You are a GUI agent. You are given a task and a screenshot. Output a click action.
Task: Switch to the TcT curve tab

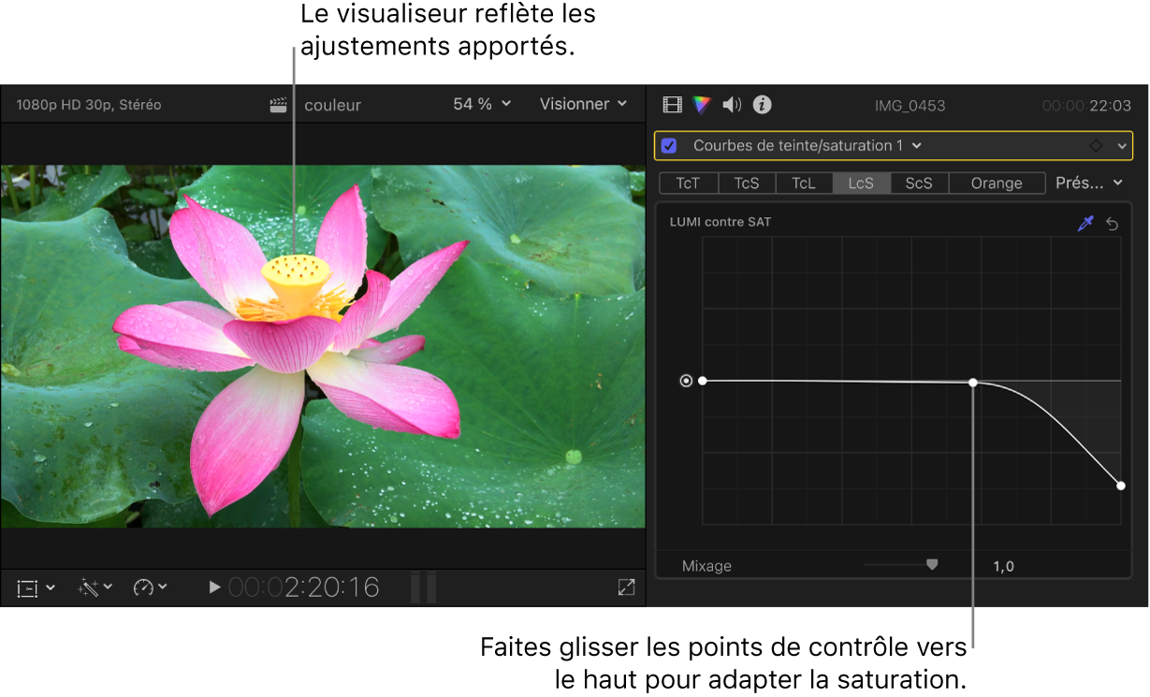688,183
